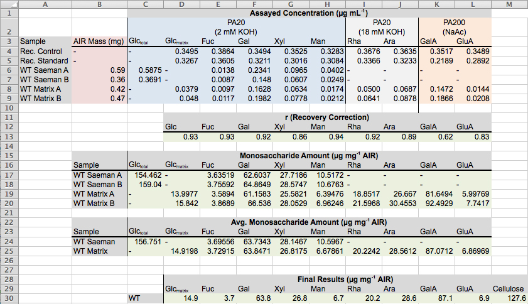Image resolution: width=528 pixels, height=304 pixels.
Task: Click cell with value 62.6037
Action: coord(254,175)
